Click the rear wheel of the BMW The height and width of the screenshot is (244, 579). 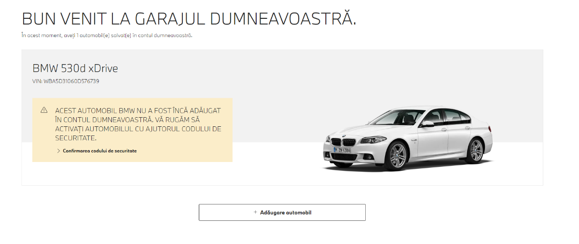(x=476, y=150)
